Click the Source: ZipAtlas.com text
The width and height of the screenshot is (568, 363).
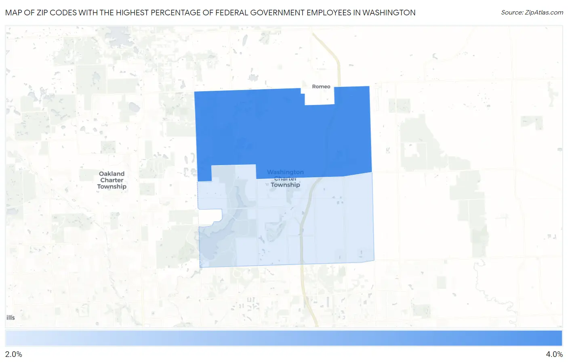coord(532,13)
